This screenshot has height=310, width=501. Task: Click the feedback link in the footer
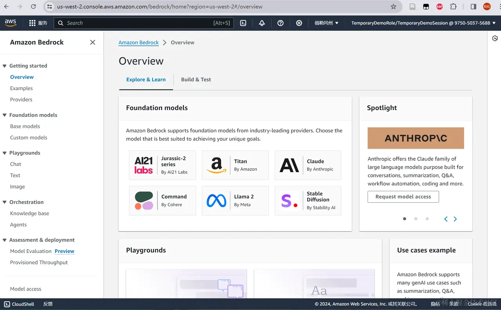pyautogui.click(x=48, y=304)
